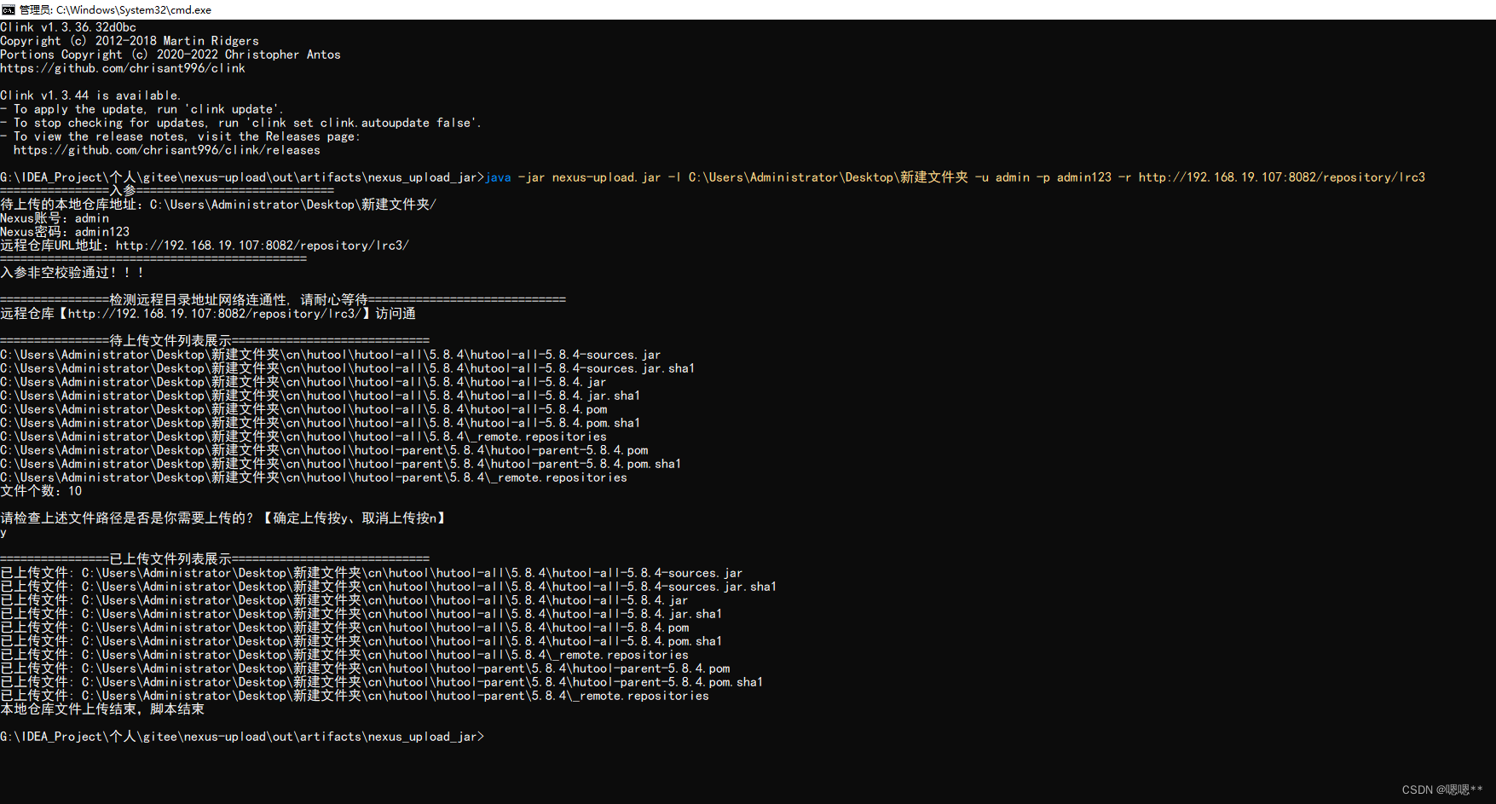Click uploaded row 'hutool-all-5.8.4-sources.jar.sha1'
Viewport: 1496px width, 804px height.
pos(389,587)
